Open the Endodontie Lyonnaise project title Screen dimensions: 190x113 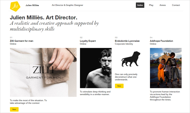pyautogui.click(x=127, y=41)
